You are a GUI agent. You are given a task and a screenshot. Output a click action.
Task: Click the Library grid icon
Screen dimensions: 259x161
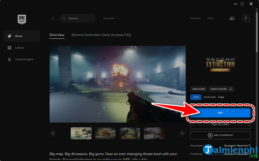tap(9, 48)
